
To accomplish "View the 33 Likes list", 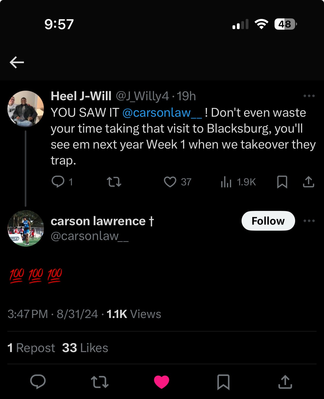I will (85, 348).
